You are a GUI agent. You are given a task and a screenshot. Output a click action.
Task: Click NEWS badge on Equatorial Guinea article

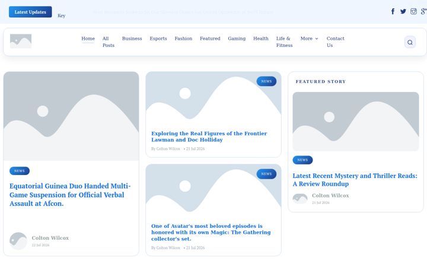[20, 171]
